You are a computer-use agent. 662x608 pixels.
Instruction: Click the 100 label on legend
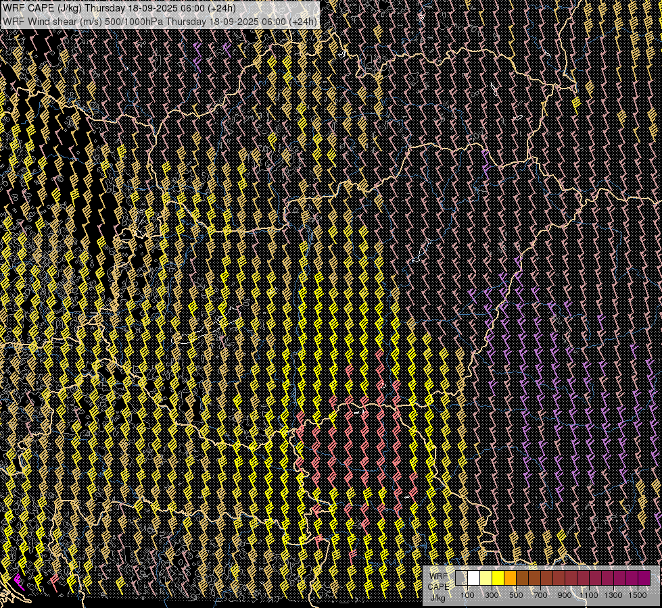click(x=467, y=595)
